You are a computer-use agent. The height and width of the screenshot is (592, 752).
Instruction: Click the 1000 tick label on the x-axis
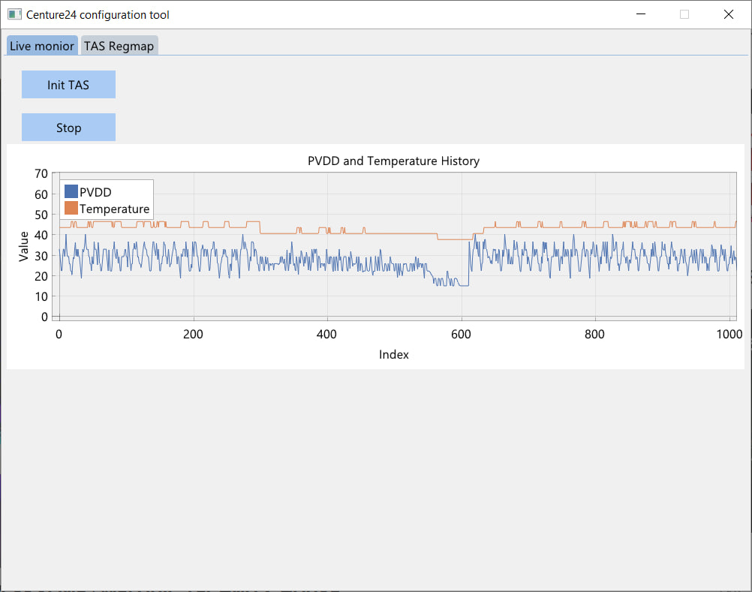(x=729, y=335)
